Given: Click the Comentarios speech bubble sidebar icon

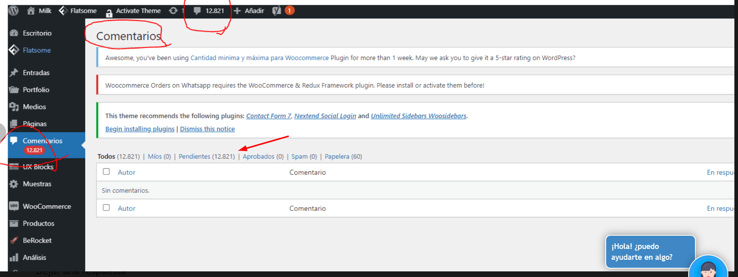Looking at the screenshot, I should coord(14,140).
